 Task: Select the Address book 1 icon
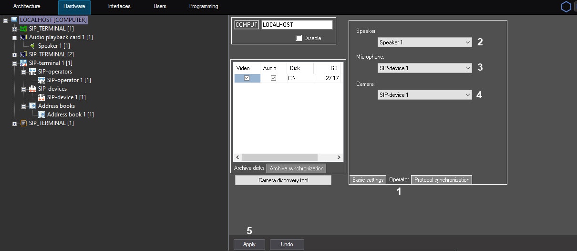(x=41, y=115)
